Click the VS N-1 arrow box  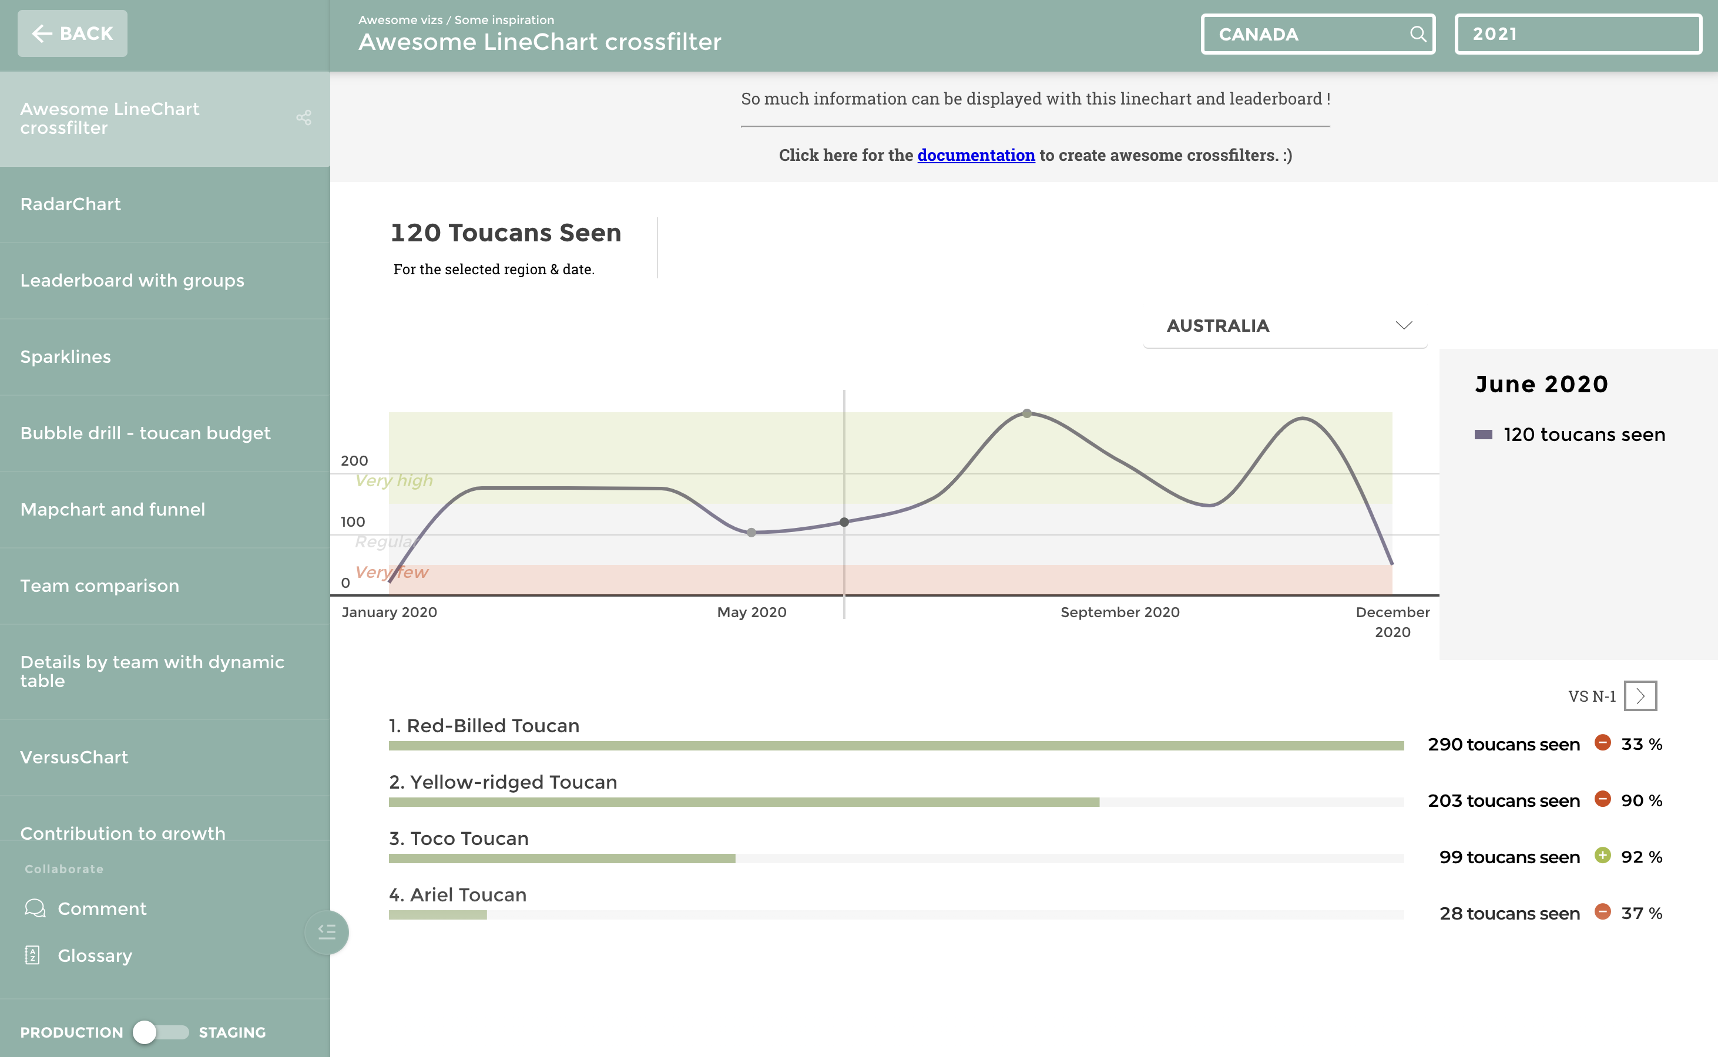[1640, 696]
